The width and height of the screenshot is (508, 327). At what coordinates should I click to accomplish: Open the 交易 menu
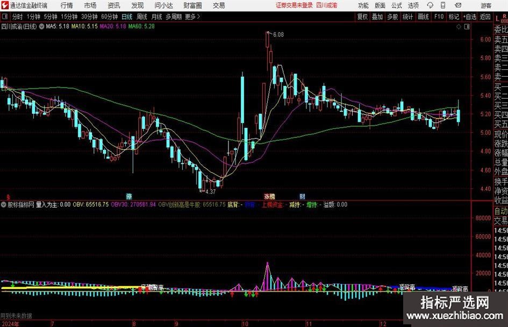tap(219, 5)
